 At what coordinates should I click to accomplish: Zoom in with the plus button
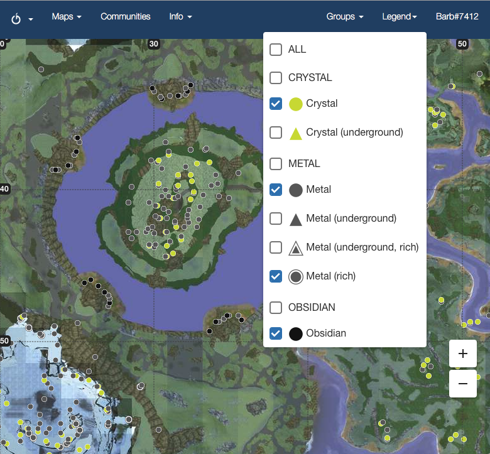coord(463,354)
